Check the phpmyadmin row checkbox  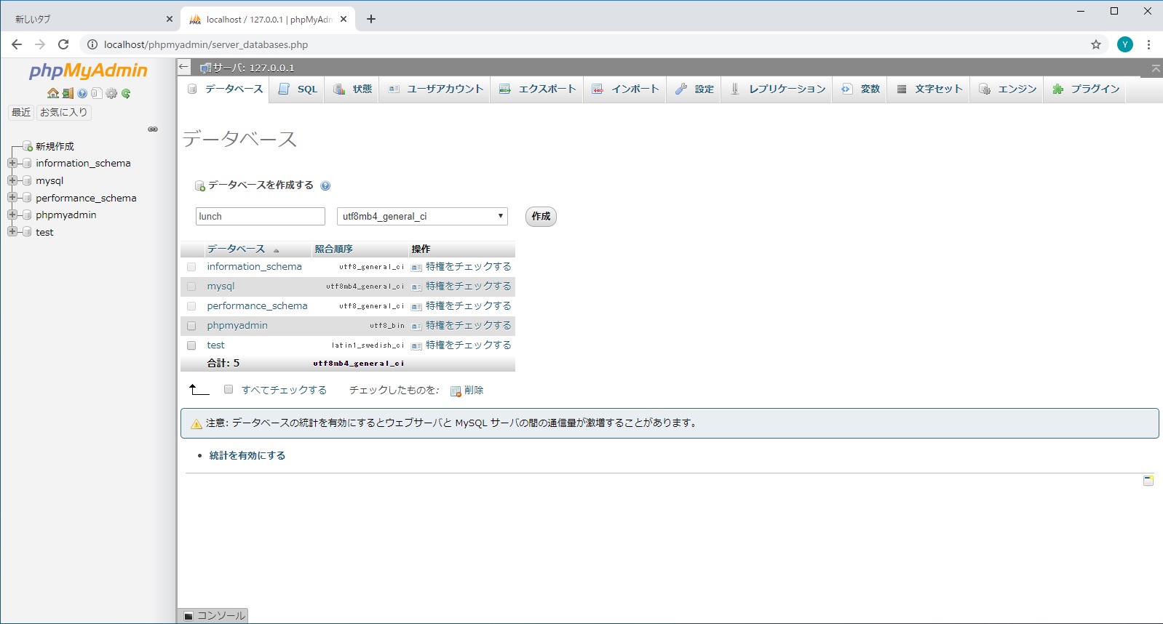(x=191, y=326)
